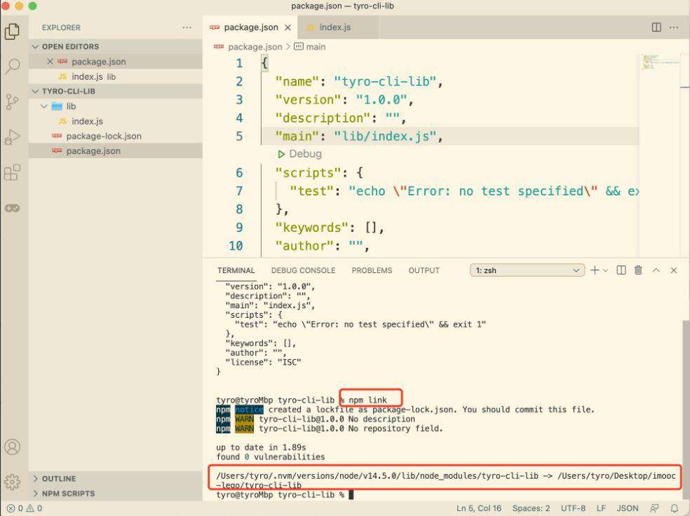Image resolution: width=690 pixels, height=516 pixels.
Task: Open index.js lib from Open Editors list
Action: click(x=116, y=76)
